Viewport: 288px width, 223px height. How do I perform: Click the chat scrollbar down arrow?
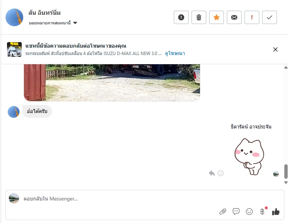pyautogui.click(x=286, y=182)
